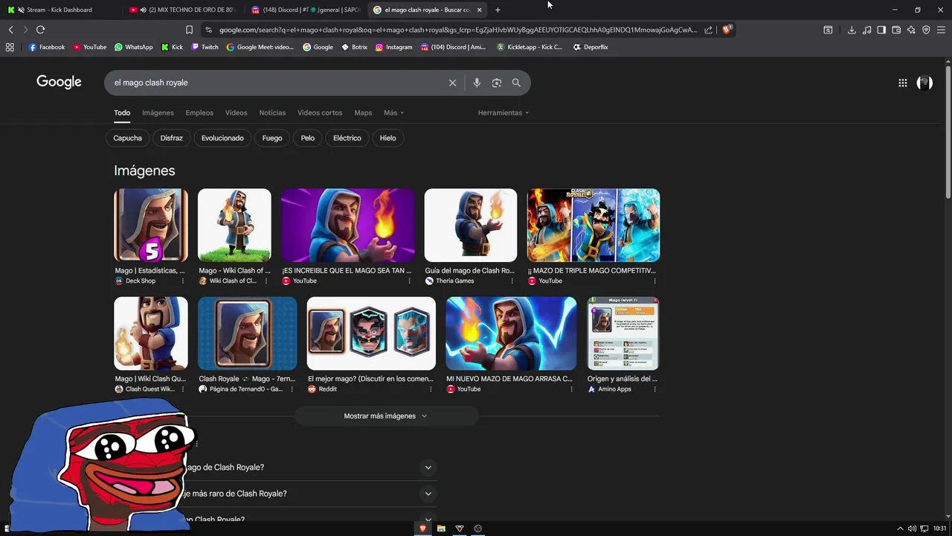This screenshot has height=536, width=952.
Task: Click the bookmark icon beside the address bar
Action: click(x=189, y=30)
